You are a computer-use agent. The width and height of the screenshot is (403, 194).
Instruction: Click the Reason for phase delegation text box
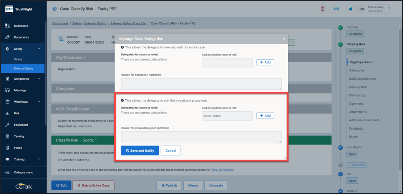201,137
